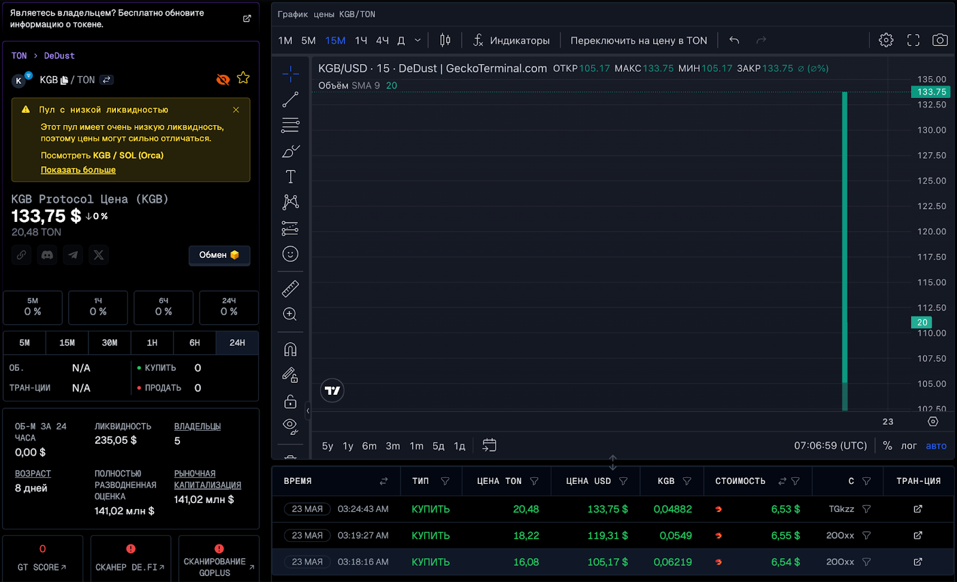Set chart range to 6m

click(x=370, y=446)
